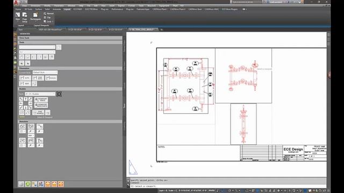Click the AUTO dimension button
Screen dimensions: 344x193
(25, 78)
